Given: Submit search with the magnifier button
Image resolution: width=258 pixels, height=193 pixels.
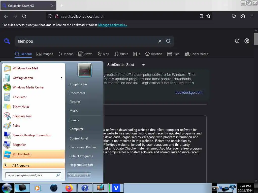Looking at the screenshot, I should pos(168,41).
